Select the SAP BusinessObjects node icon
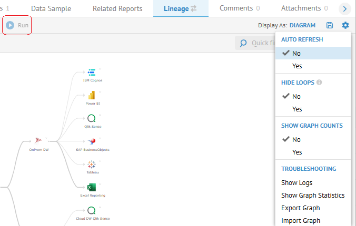This screenshot has width=356, height=226. (92, 141)
